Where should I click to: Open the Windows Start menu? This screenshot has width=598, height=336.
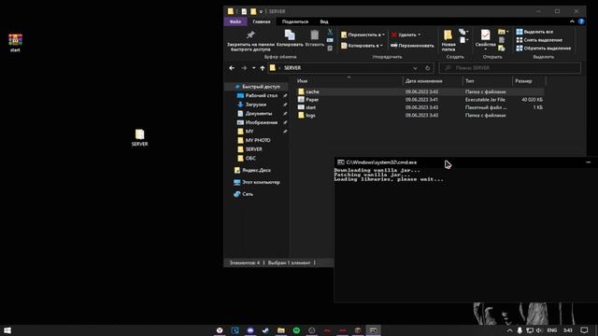(7, 329)
